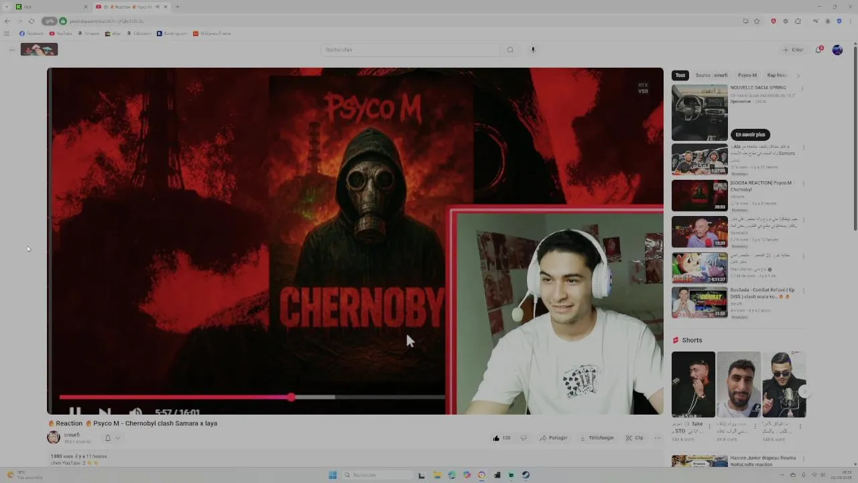Click the Partager share button

554,438
